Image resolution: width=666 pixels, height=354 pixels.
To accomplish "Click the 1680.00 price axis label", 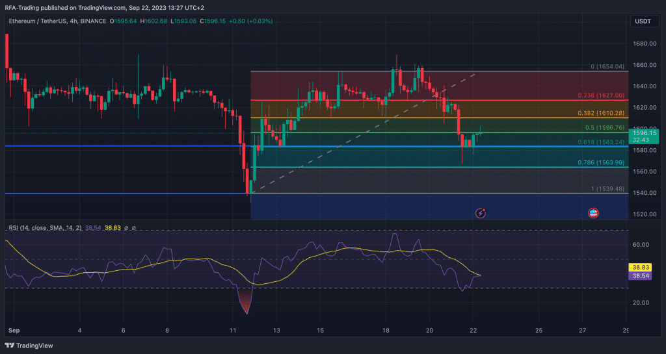I will pyautogui.click(x=645, y=44).
